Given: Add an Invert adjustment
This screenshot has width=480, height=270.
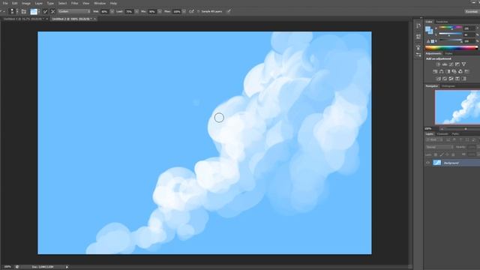Looking at the screenshot, I should click(x=438, y=79).
